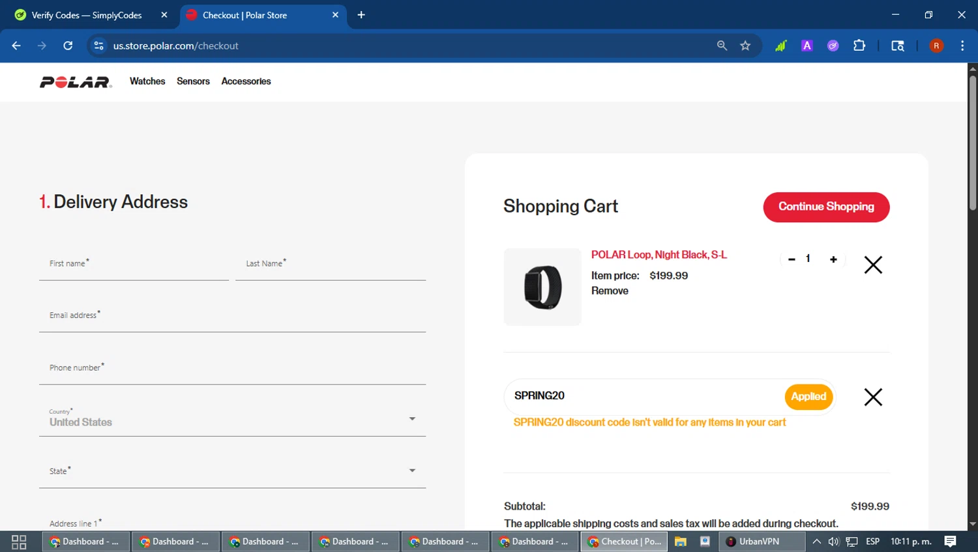Open the purple A extension

807,46
